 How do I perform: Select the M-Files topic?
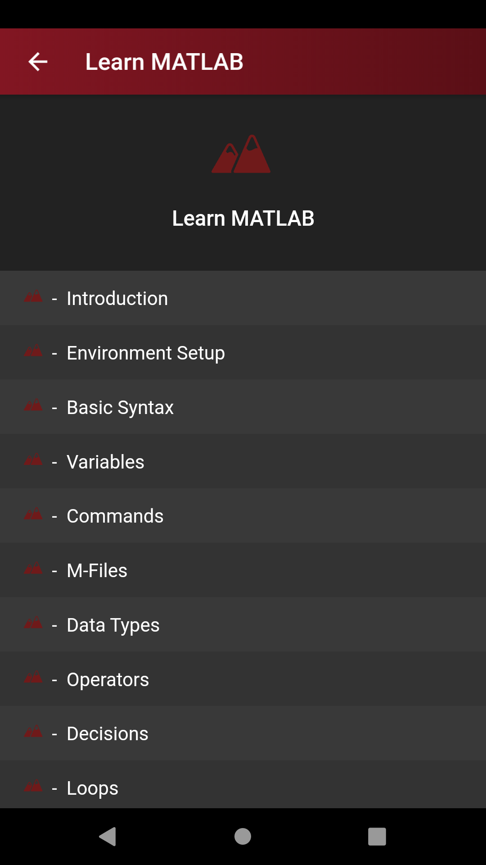pyautogui.click(x=97, y=571)
